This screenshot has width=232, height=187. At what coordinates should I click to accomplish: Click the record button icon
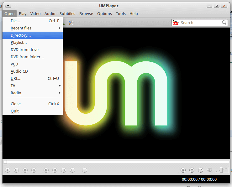coord(34,170)
